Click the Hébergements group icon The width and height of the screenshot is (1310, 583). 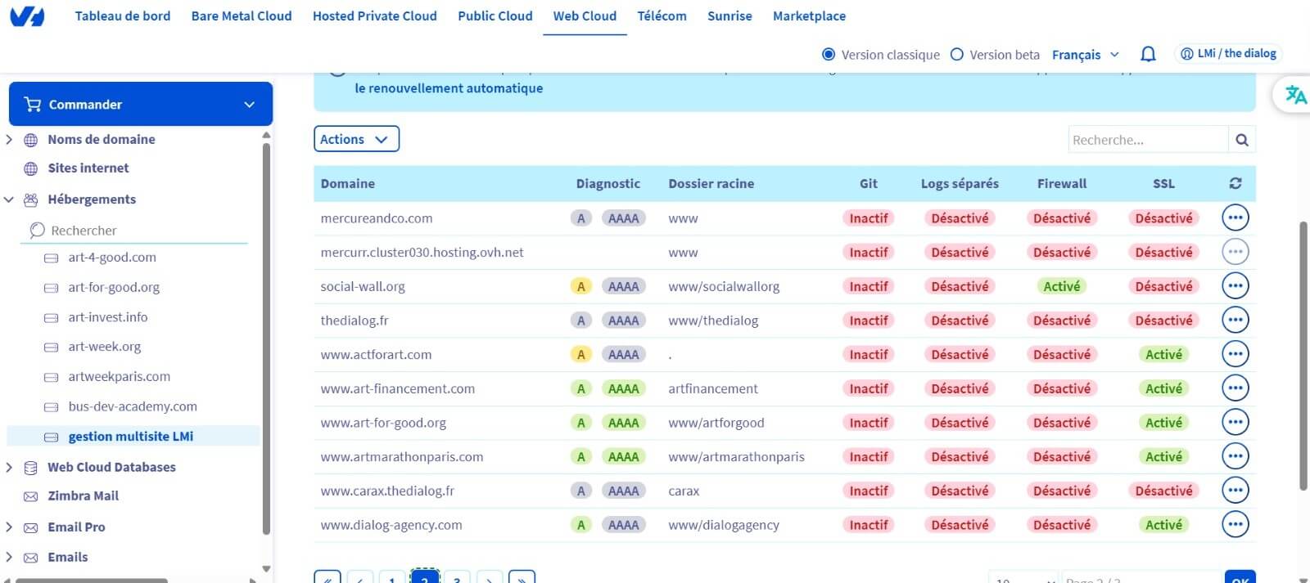pos(30,200)
